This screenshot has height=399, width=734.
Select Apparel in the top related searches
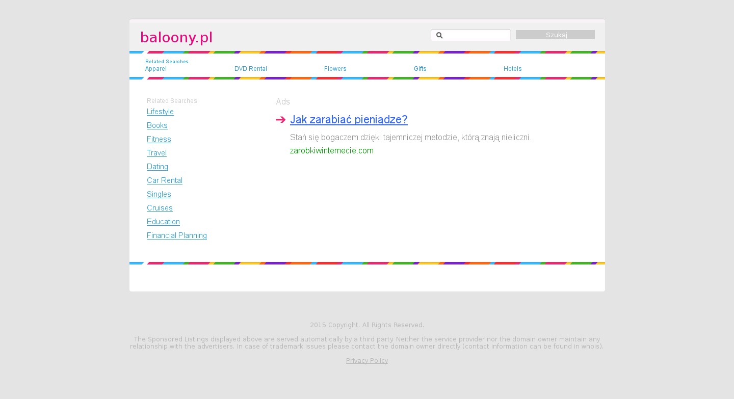[x=155, y=69]
